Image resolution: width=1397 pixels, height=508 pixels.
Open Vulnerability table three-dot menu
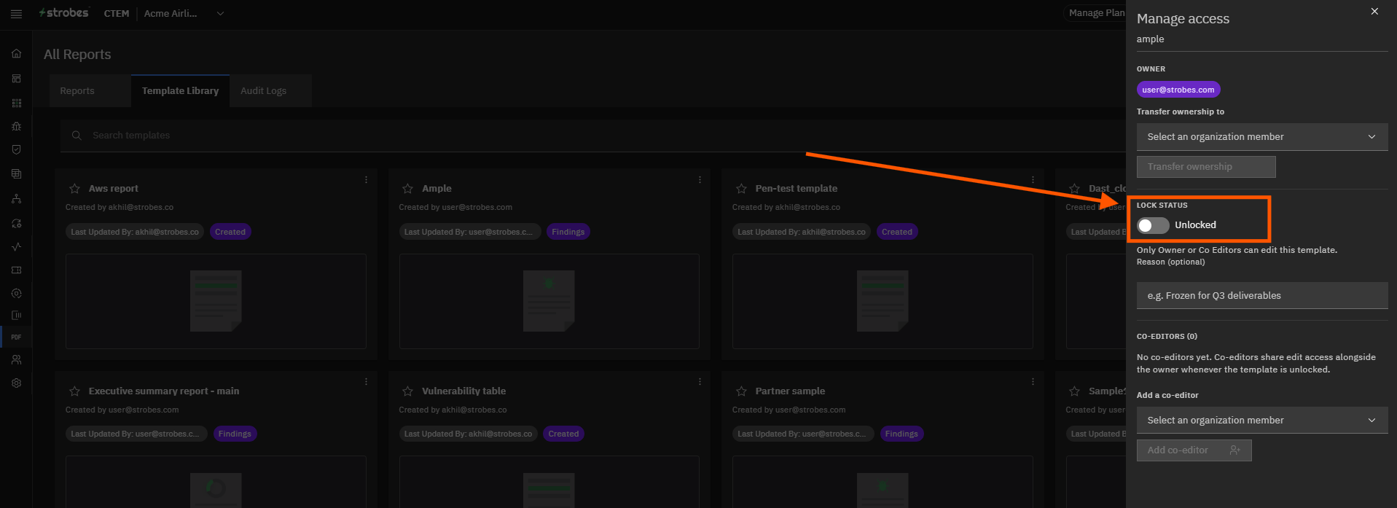click(x=700, y=381)
